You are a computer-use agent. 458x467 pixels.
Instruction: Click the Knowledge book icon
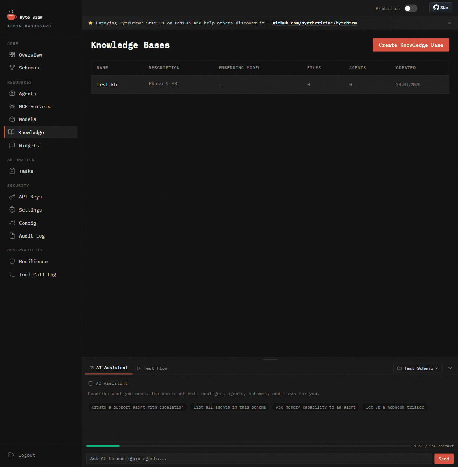pyautogui.click(x=11, y=132)
